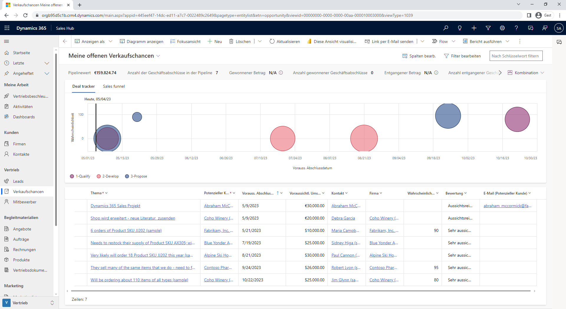The height and width of the screenshot is (309, 566).
Task: Click the large blue bubble near 09/18/23
Action: click(448, 116)
